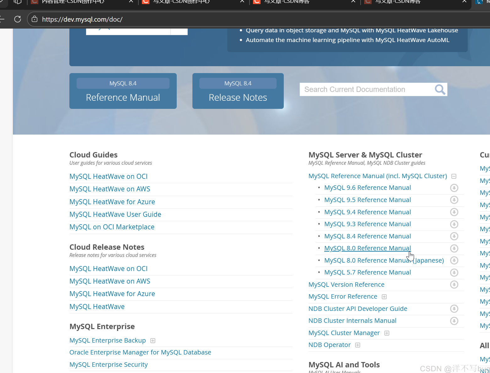
Task: Click download icon for English MySQL 8.0 Reference Manual
Action: pyautogui.click(x=454, y=248)
